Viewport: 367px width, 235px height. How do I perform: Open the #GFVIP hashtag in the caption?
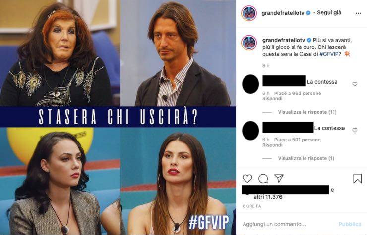click(329, 54)
